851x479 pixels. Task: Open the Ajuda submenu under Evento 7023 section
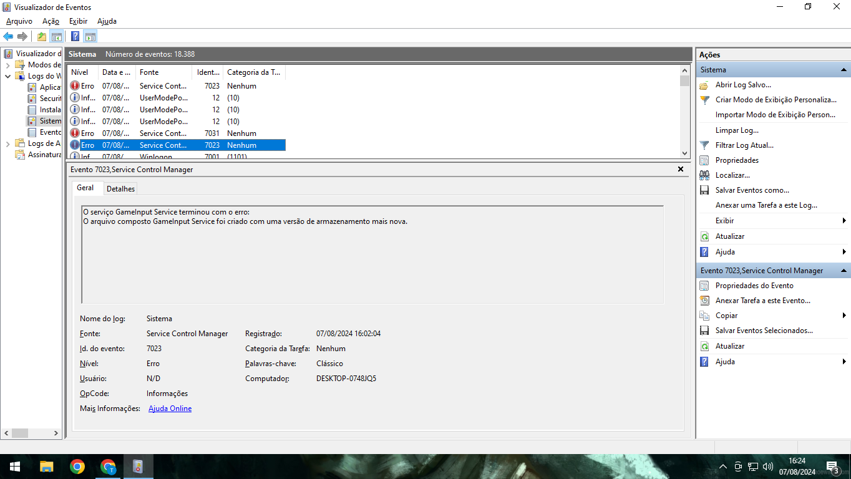(844, 362)
